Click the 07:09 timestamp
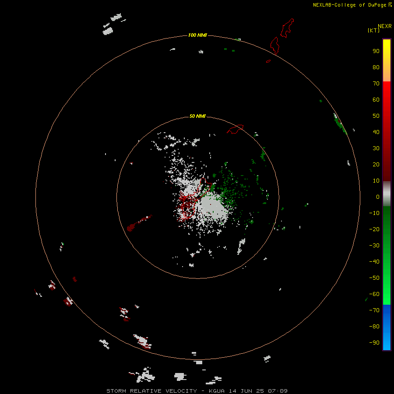The image size is (394, 394). [278, 391]
